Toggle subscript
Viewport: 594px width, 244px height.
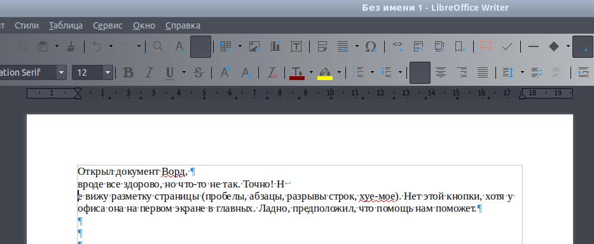246,72
